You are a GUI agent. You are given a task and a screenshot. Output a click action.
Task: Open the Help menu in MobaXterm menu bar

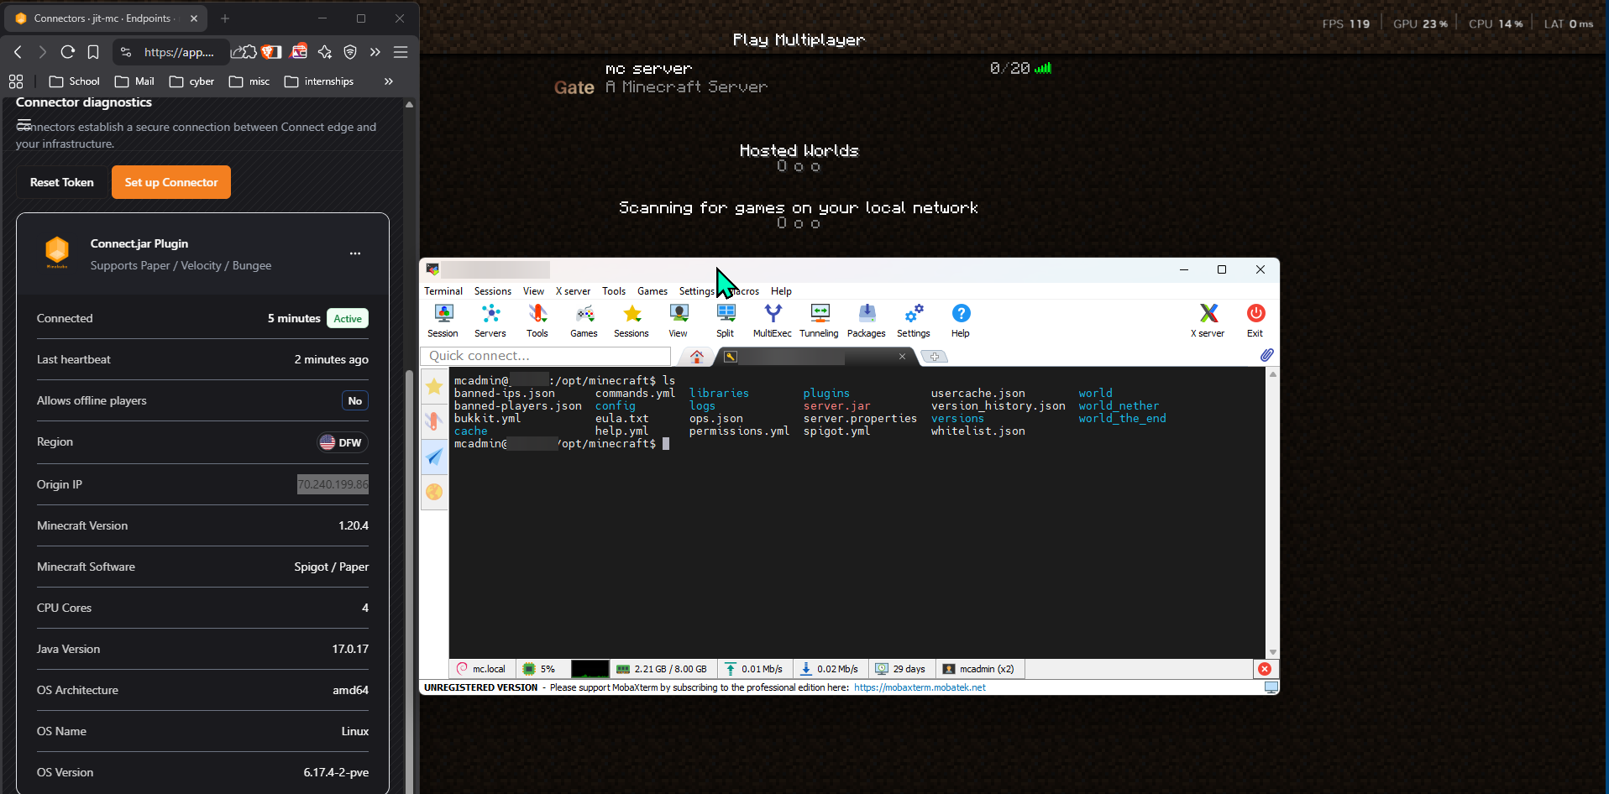[x=781, y=291]
